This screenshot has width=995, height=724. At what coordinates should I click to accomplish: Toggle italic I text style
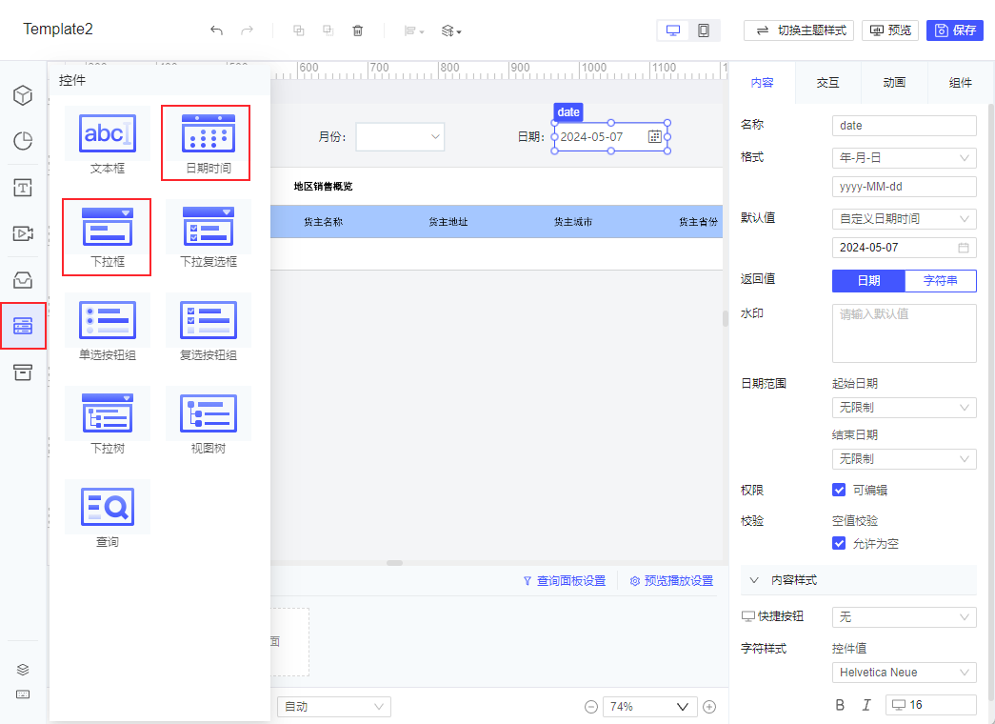[x=866, y=705]
